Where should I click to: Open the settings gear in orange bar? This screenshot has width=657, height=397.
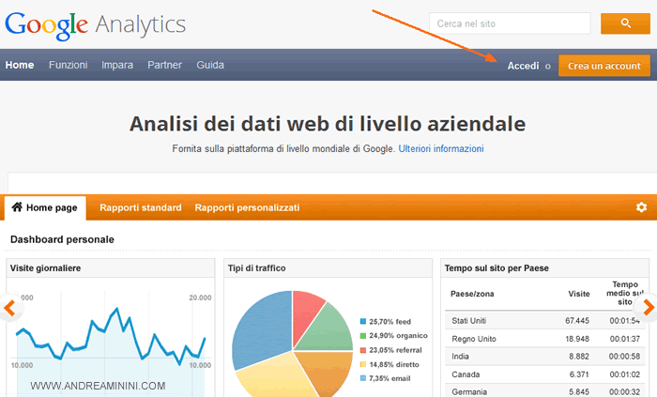click(641, 206)
